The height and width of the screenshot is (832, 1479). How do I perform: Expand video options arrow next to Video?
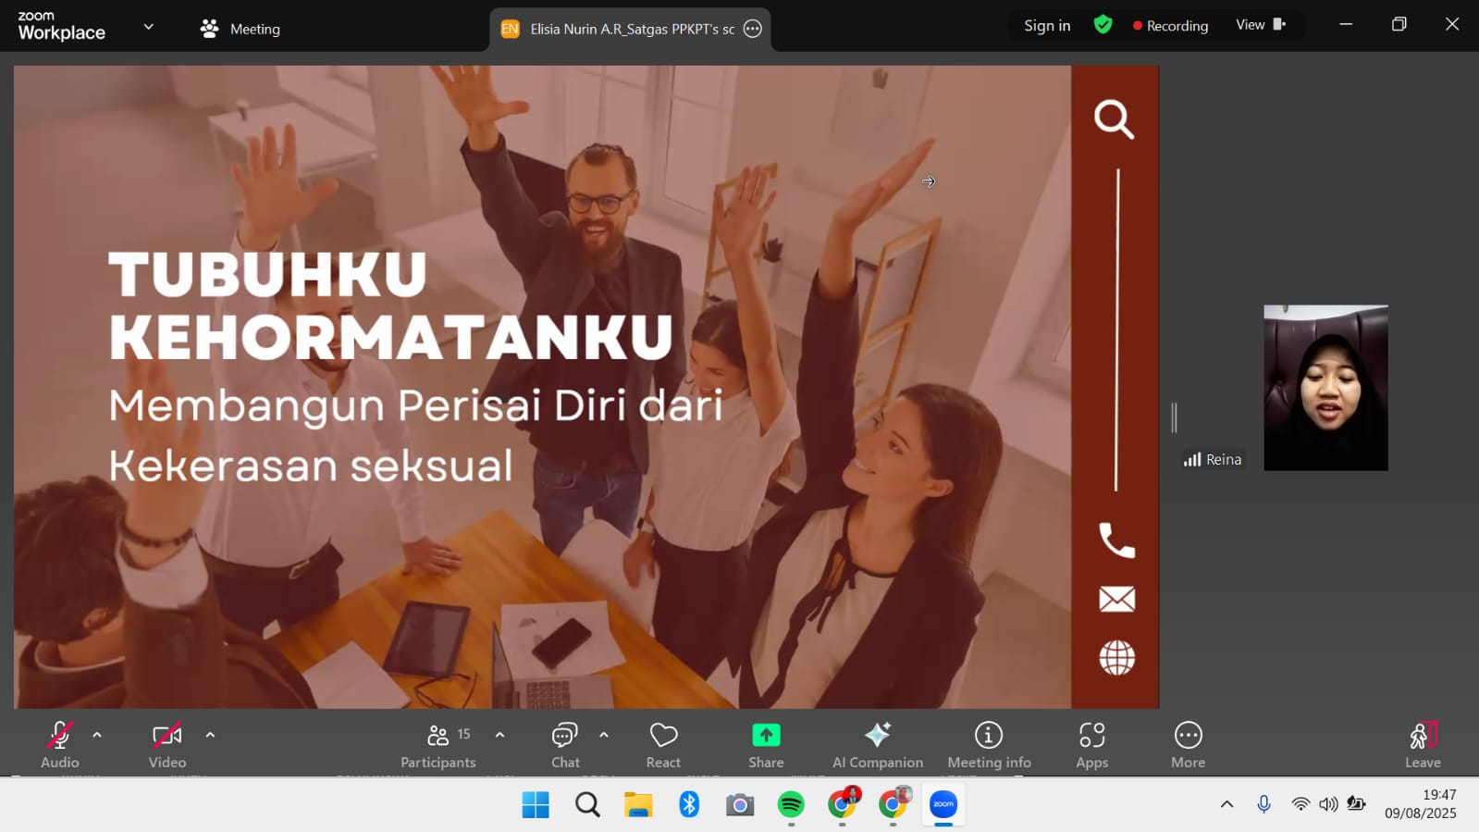point(210,735)
